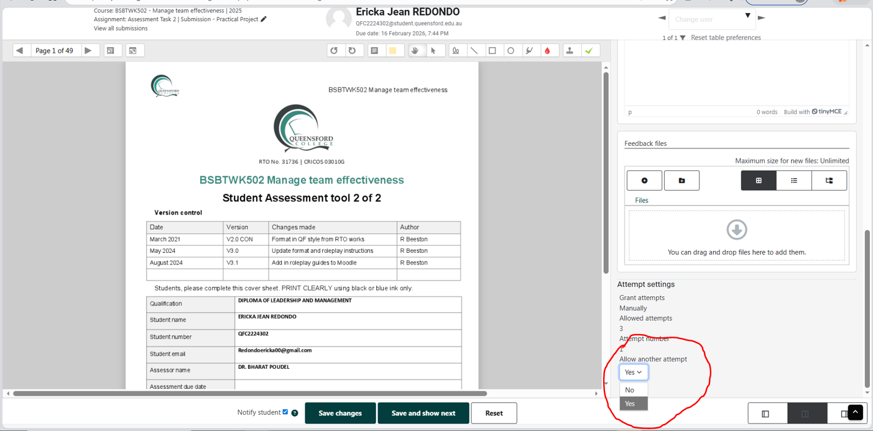873x431 pixels.
Task: Select No in attempt dropdown list
Action: pos(630,390)
